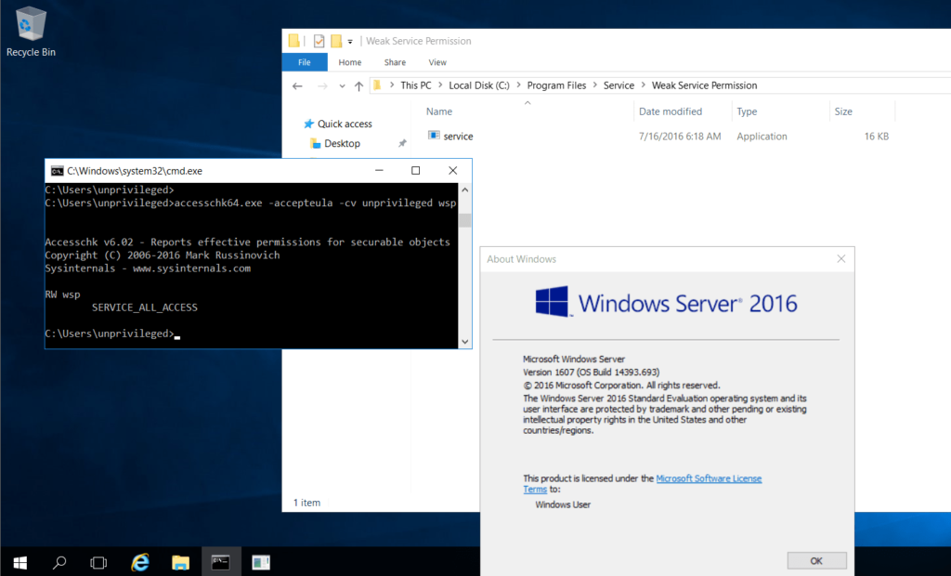
Task: Click New Folder icon in Explorer quick toolbar
Action: pyautogui.click(x=336, y=41)
